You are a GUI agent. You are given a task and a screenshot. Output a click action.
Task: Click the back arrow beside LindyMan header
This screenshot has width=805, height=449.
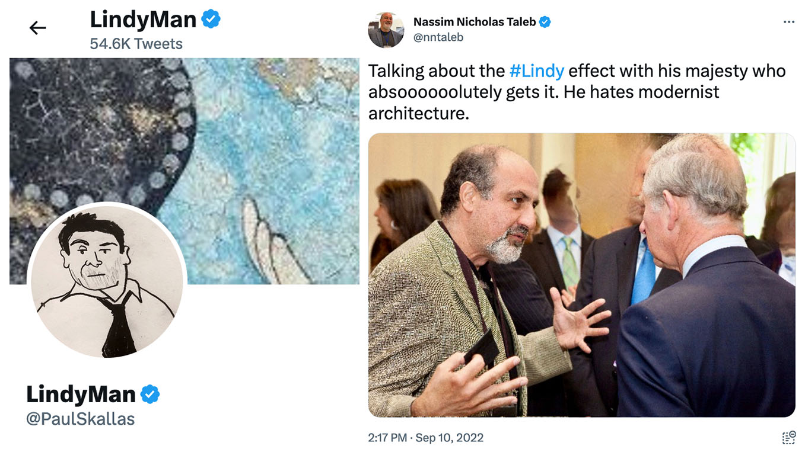pos(38,27)
